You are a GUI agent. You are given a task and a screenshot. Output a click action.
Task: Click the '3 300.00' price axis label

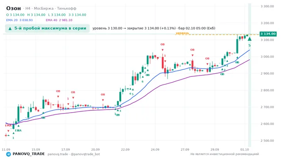click(267, 6)
